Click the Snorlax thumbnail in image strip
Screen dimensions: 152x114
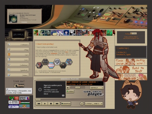(x=54, y=33)
